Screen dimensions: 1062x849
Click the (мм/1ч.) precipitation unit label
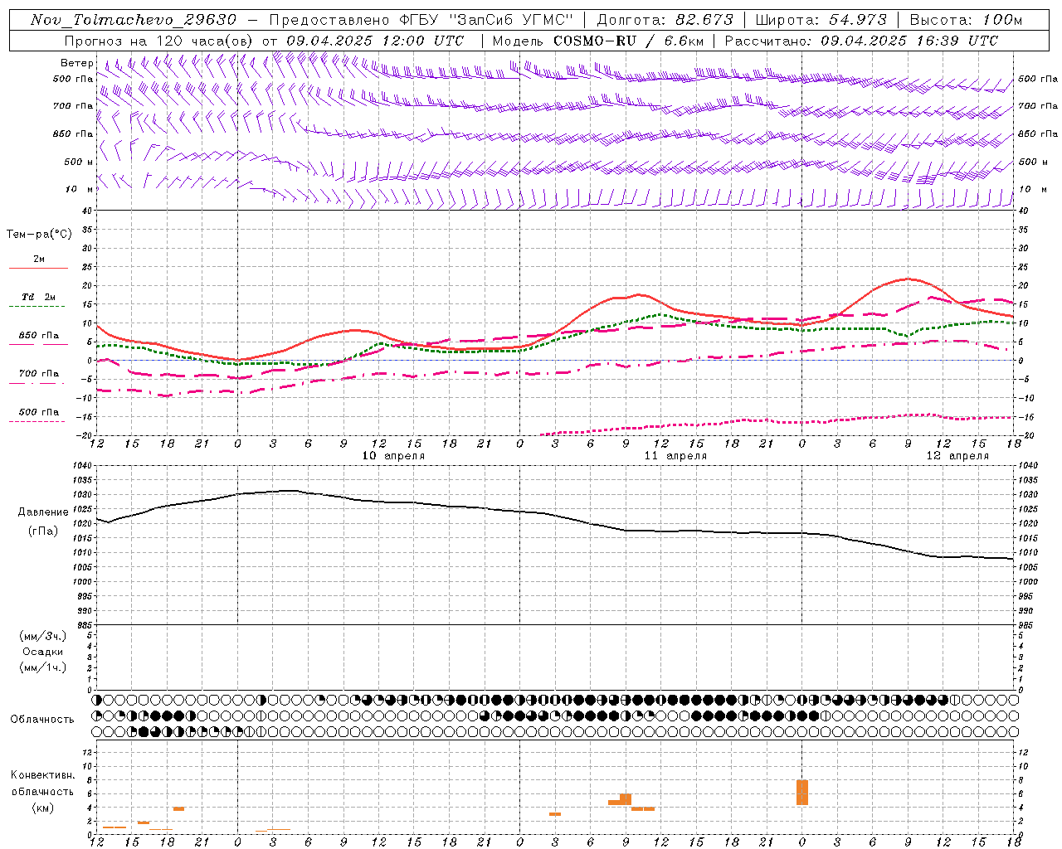pyautogui.click(x=43, y=667)
